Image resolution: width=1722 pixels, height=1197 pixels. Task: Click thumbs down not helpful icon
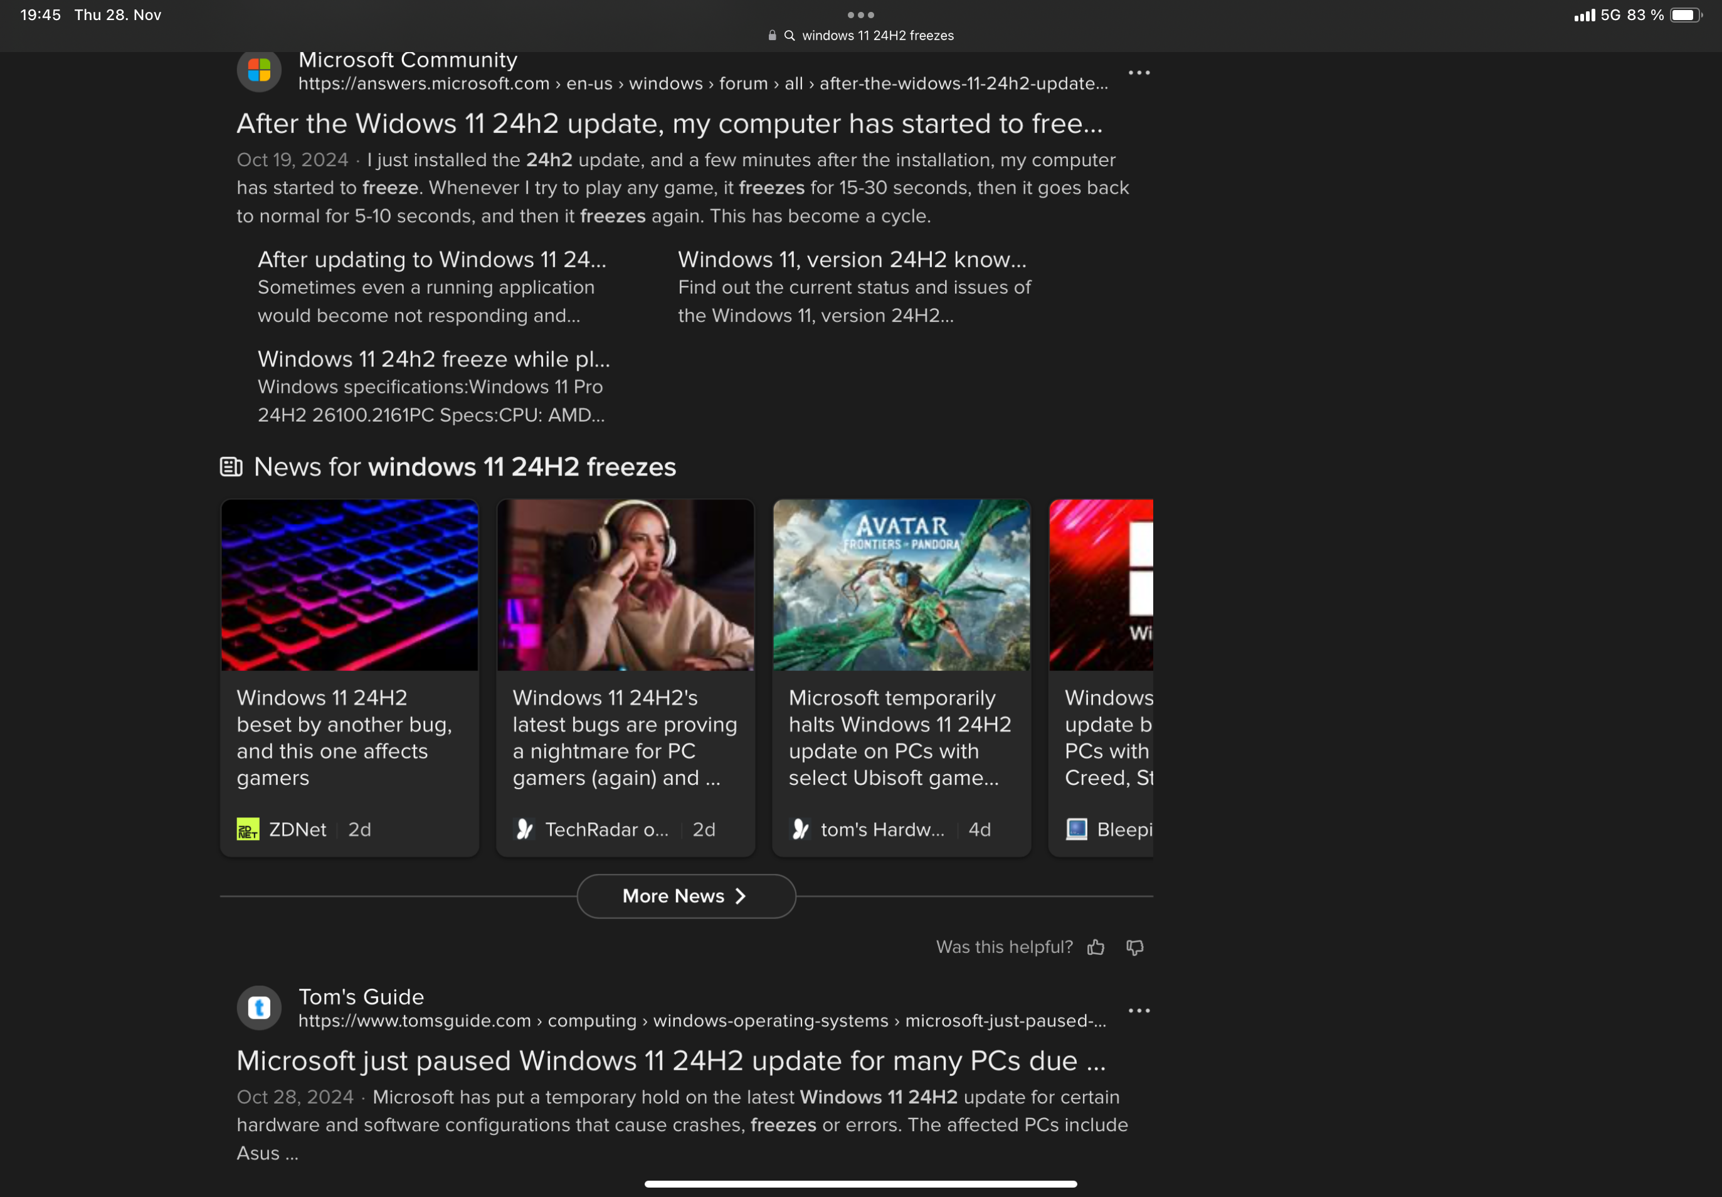pos(1135,947)
